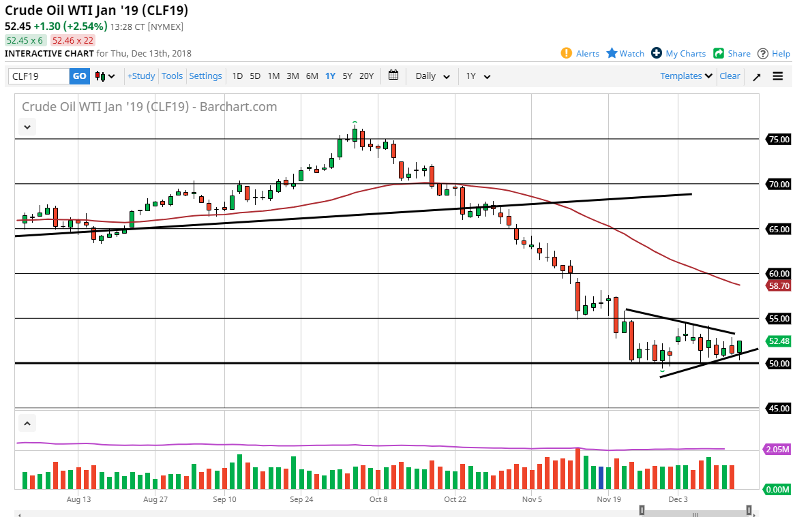This screenshot has height=517, width=795.
Task: Click the symbol input field showing CLF19
Action: pyautogui.click(x=37, y=76)
